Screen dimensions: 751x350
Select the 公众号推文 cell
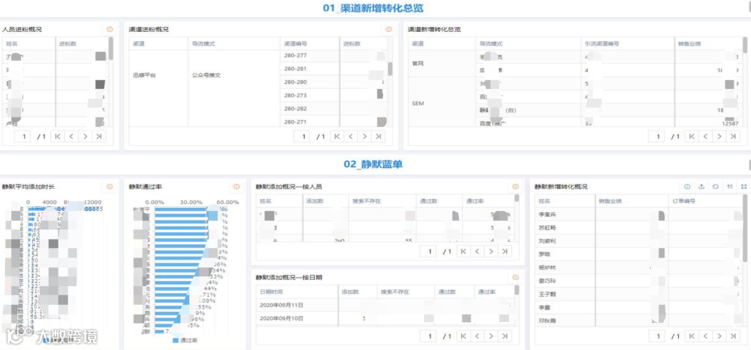coord(234,76)
